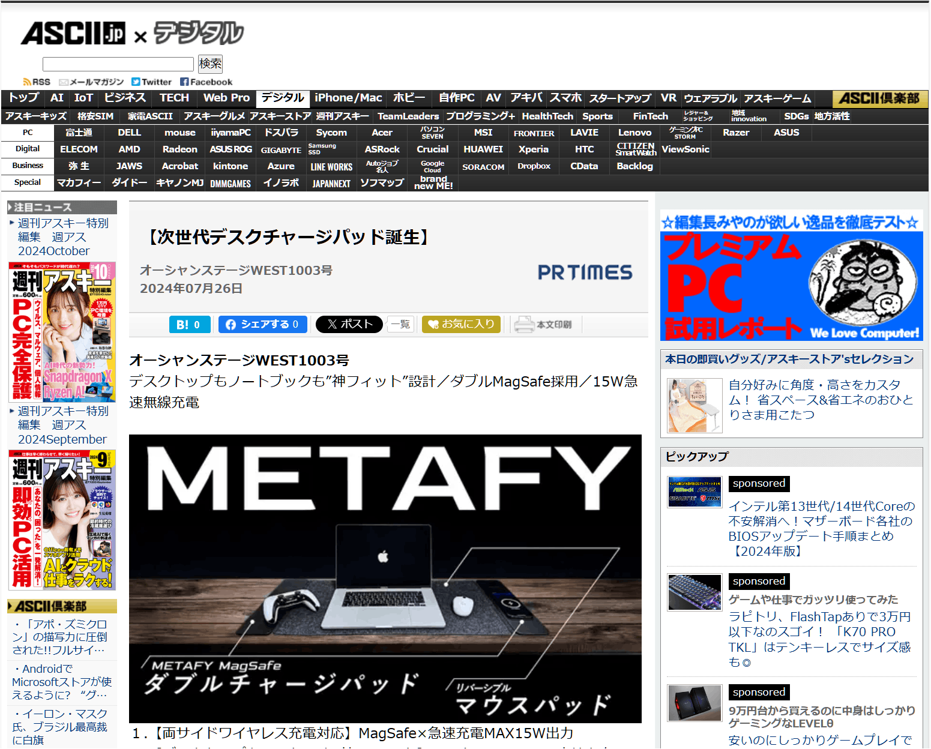Click the September weekly ASCII magazine cover
This screenshot has height=749, width=931.
point(62,520)
